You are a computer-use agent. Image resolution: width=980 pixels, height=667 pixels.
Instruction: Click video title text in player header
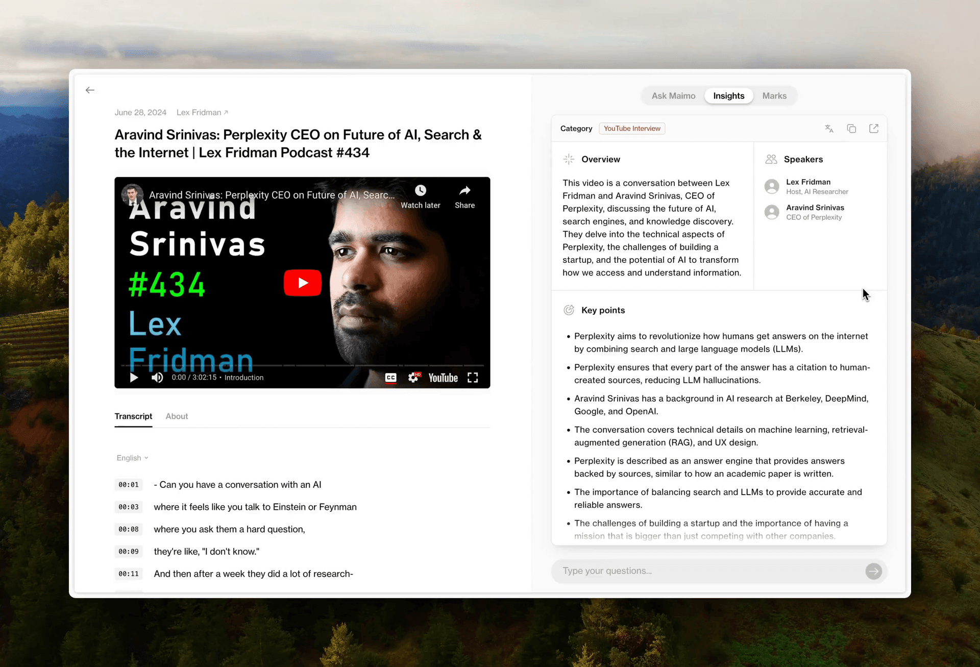(272, 195)
